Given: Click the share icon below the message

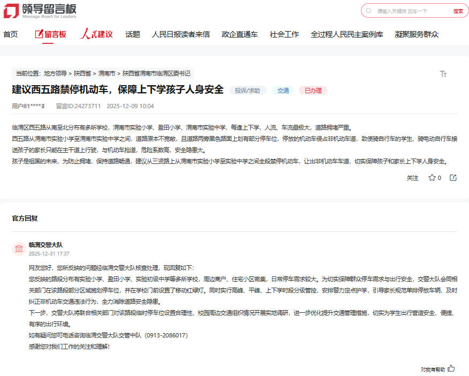Looking at the screenshot, I should click(453, 177).
